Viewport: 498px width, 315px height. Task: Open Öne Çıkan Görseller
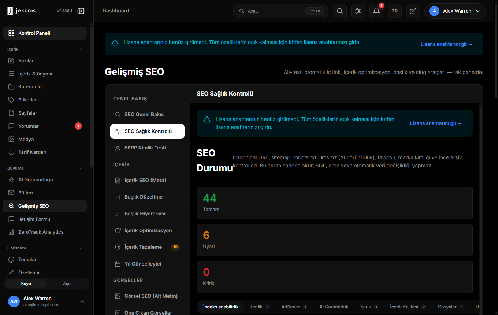(x=147, y=312)
